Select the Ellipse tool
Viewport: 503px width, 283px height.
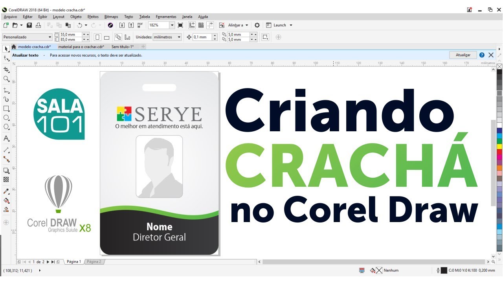point(6,118)
